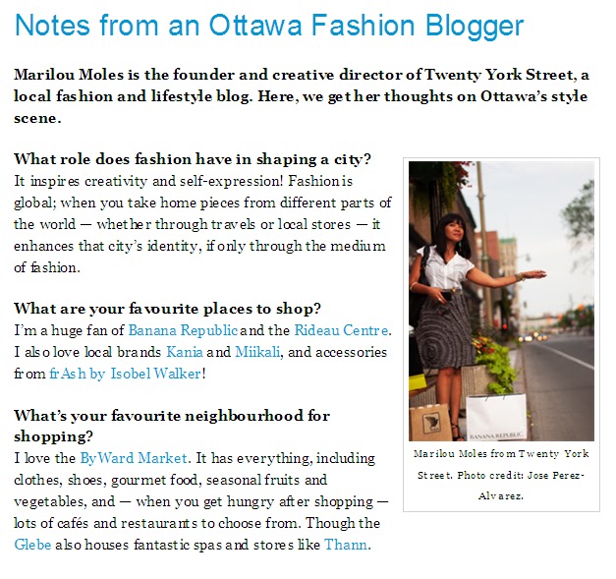The height and width of the screenshot is (579, 616).
Task: Click the answer starting 'It inspires creativity'
Action: (202, 224)
